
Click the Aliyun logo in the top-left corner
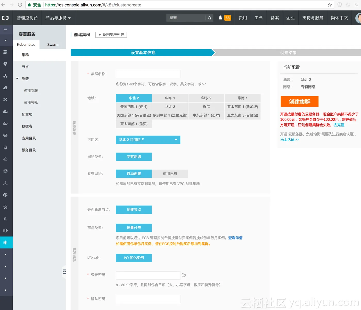(x=5, y=18)
